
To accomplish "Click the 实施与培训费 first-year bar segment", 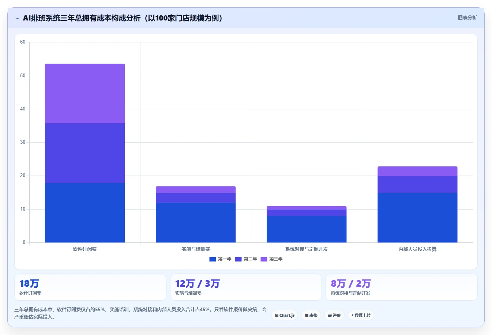I will [x=196, y=222].
